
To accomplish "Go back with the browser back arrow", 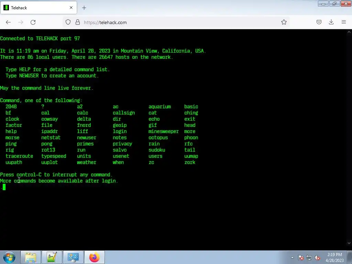I will point(8,22).
